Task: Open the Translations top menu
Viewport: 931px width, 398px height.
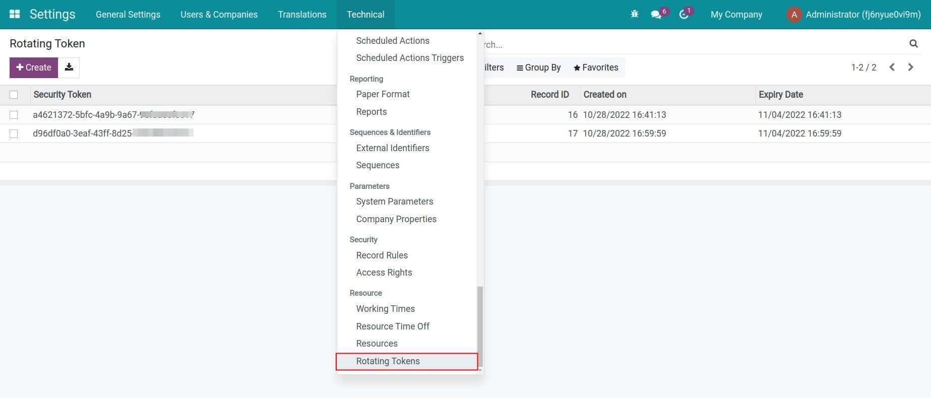Action: pyautogui.click(x=302, y=15)
